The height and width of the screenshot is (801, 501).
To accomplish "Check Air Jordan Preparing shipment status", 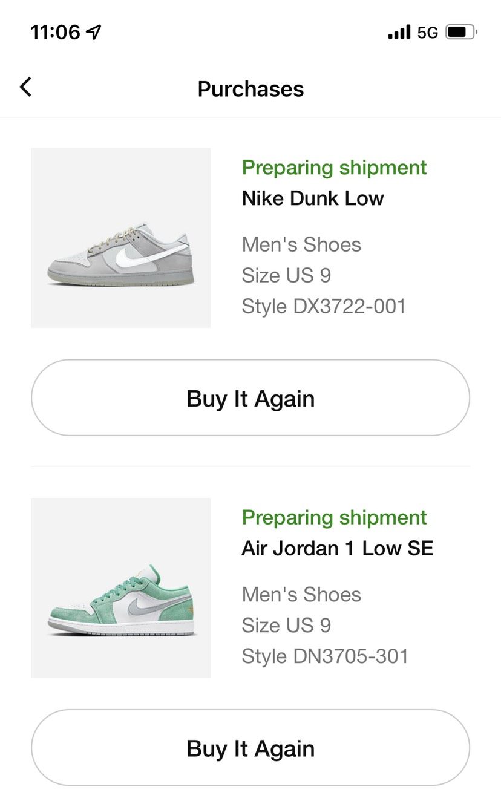I will (334, 517).
